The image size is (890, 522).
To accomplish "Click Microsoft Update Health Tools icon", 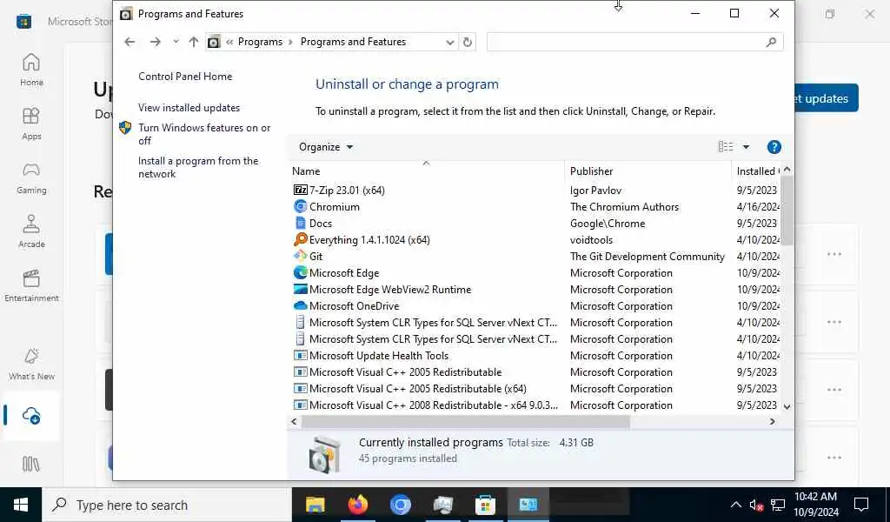I will coord(300,356).
